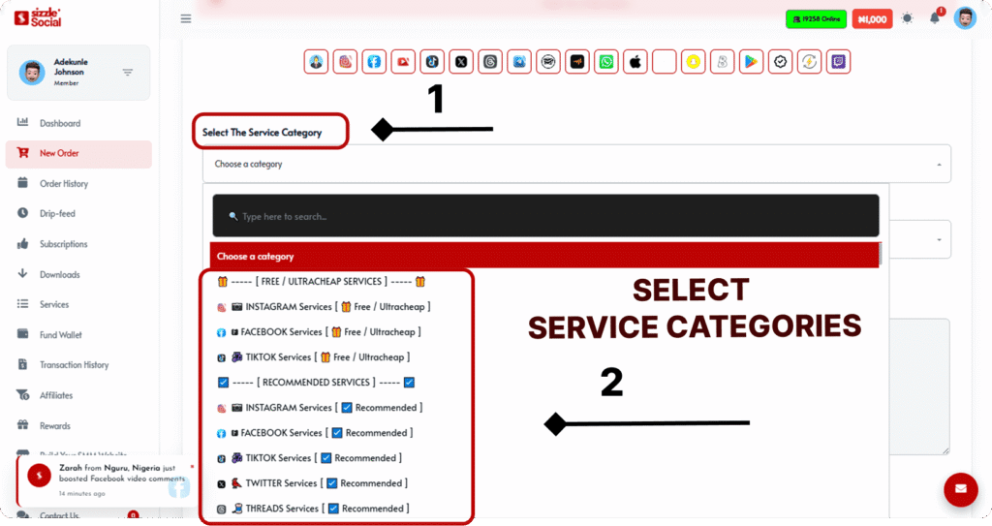Choose THREADS Services Recommended
The height and width of the screenshot is (526, 992).
click(313, 509)
